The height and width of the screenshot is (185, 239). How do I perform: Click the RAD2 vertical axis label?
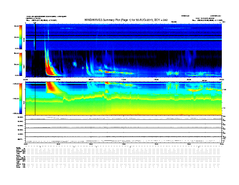pos(24,40)
